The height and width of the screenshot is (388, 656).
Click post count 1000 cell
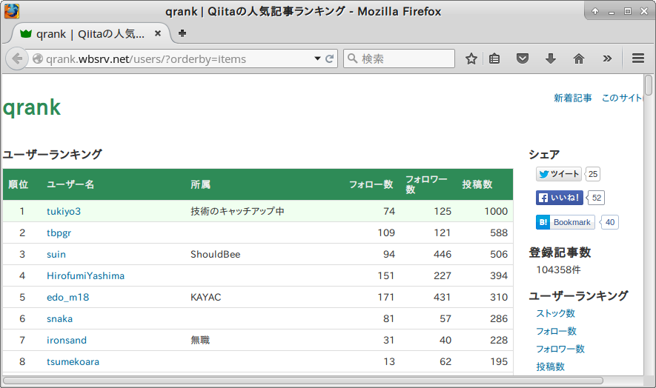[496, 211]
